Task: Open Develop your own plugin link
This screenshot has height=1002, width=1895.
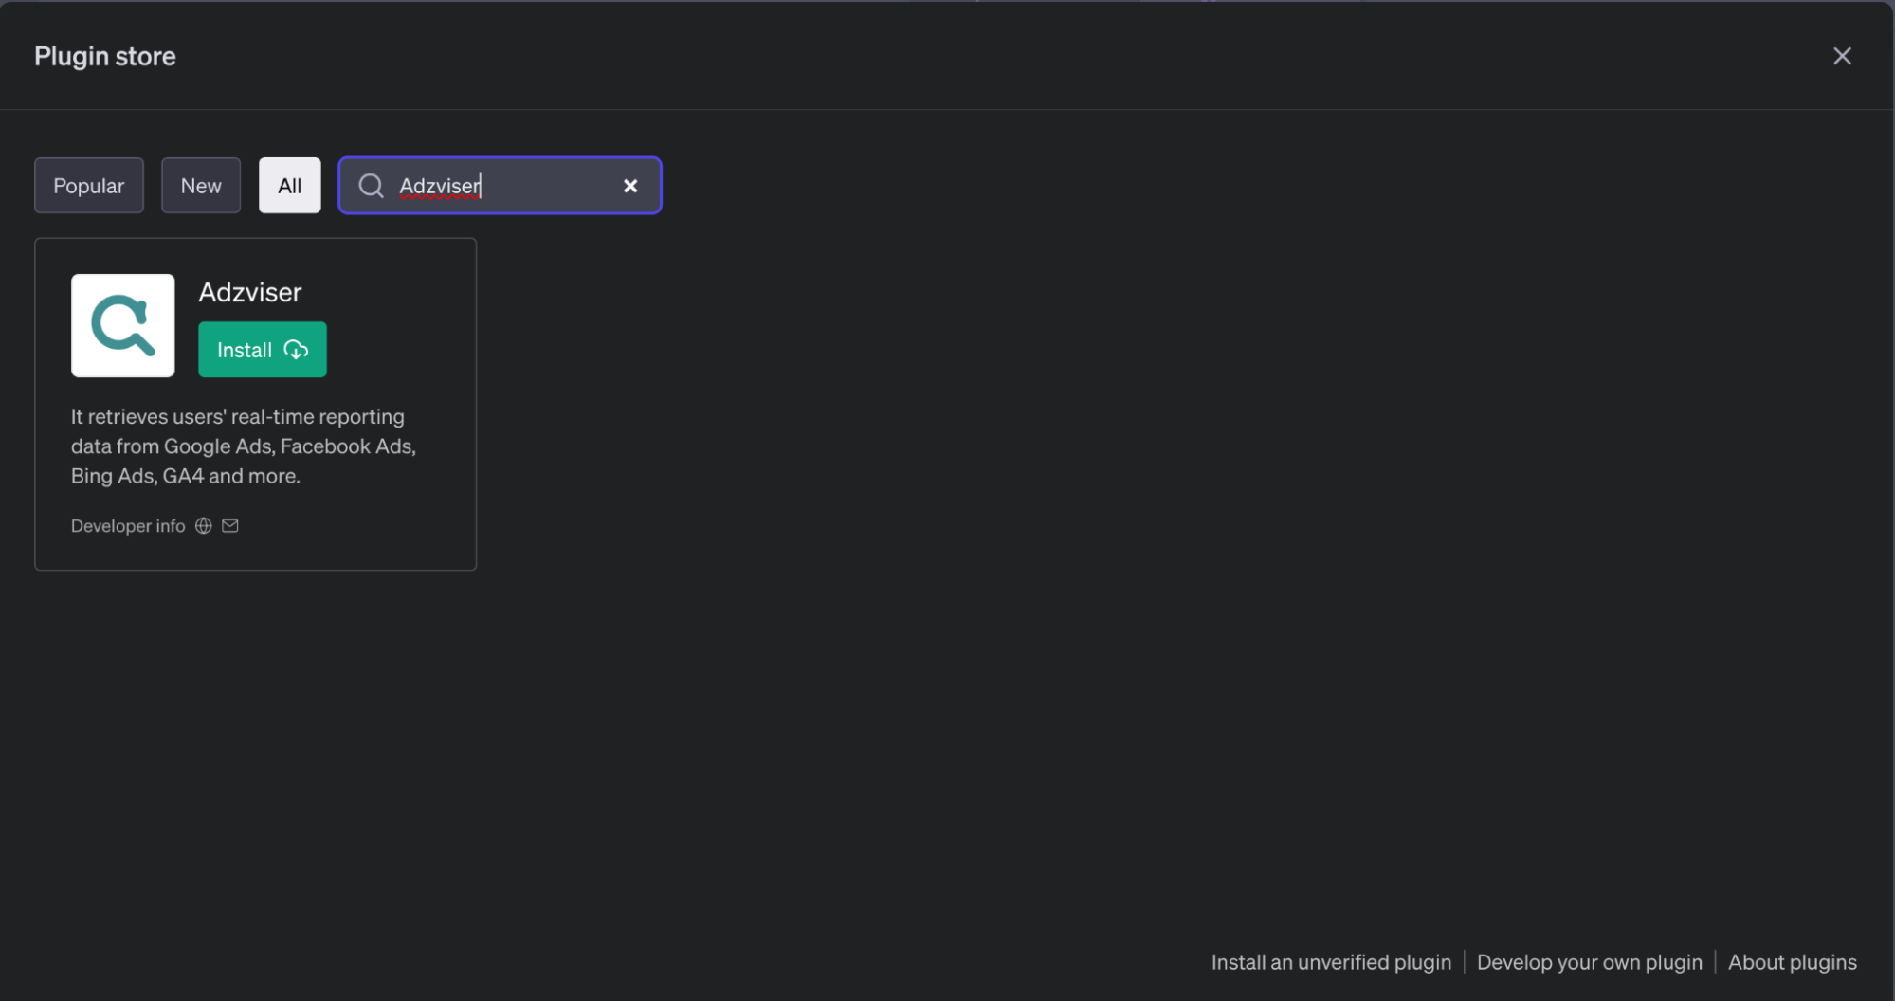Action: click(1590, 962)
